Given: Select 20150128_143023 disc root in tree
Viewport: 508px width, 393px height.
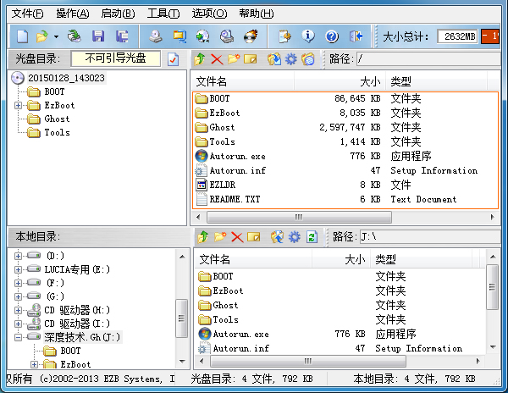Looking at the screenshot, I should [66, 78].
